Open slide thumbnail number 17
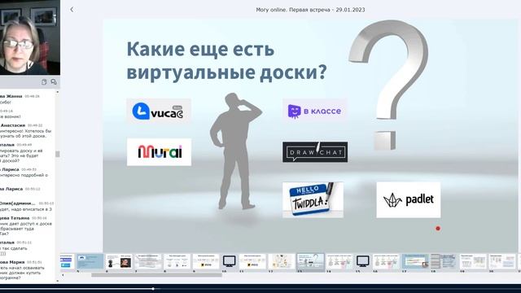 [415, 262]
